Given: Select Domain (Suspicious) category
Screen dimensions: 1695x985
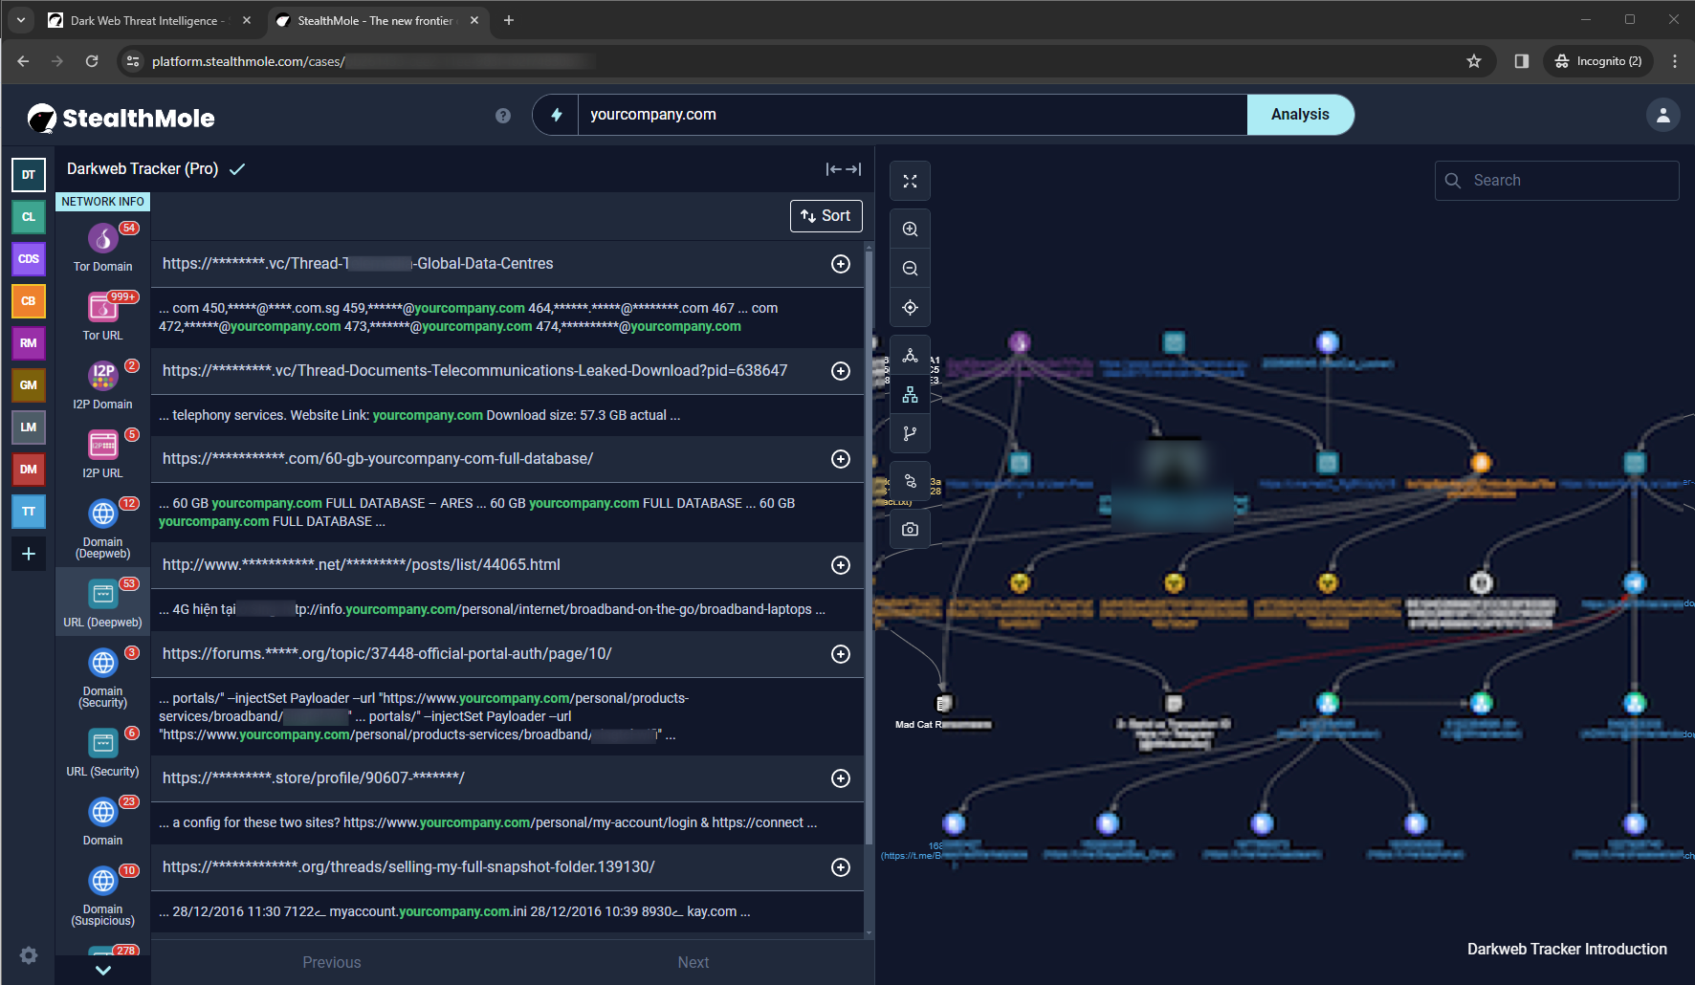Looking at the screenshot, I should pyautogui.click(x=103, y=895).
